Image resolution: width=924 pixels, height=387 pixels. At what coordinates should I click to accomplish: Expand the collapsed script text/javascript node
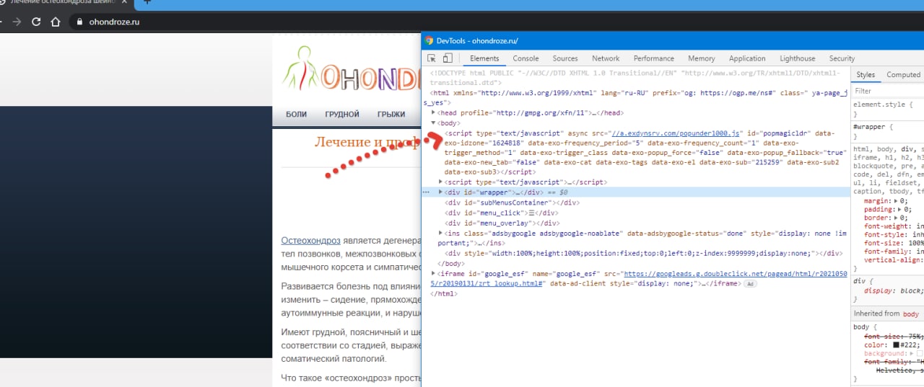coord(441,182)
